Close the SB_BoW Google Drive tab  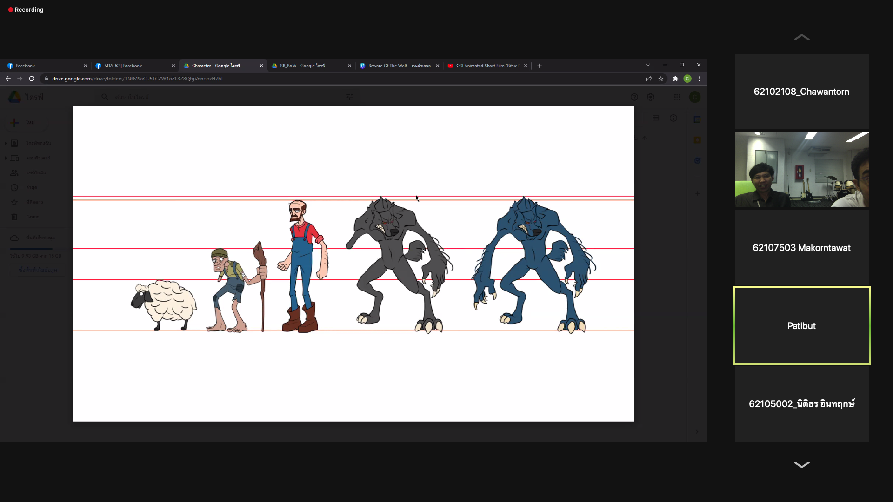point(349,66)
